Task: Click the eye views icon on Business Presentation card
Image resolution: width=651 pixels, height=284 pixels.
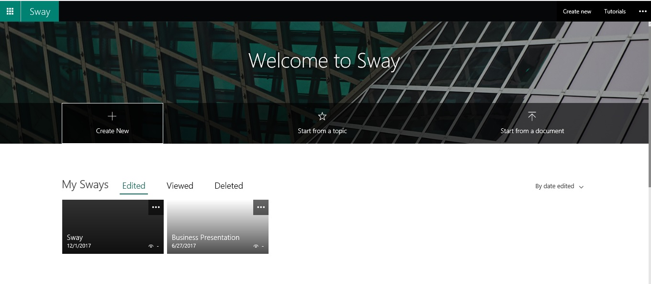Action: pos(256,246)
